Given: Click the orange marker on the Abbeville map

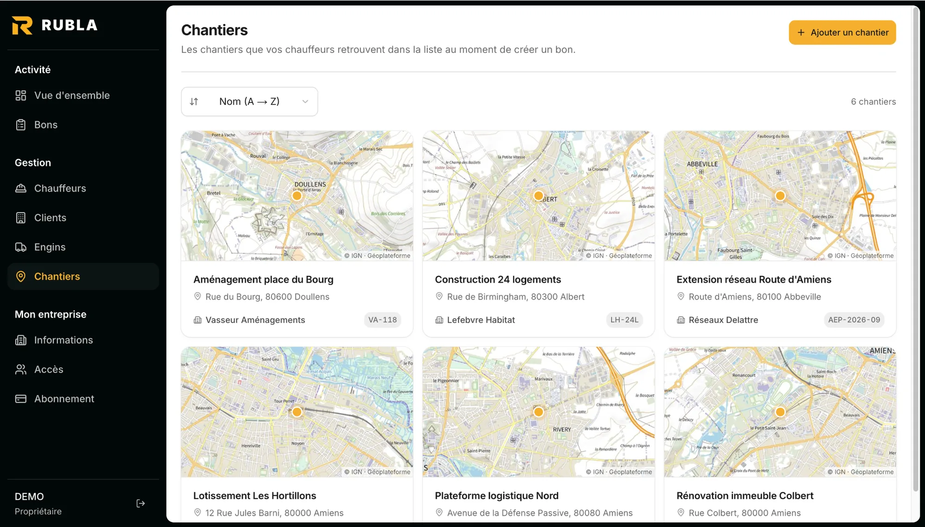Looking at the screenshot, I should point(780,196).
